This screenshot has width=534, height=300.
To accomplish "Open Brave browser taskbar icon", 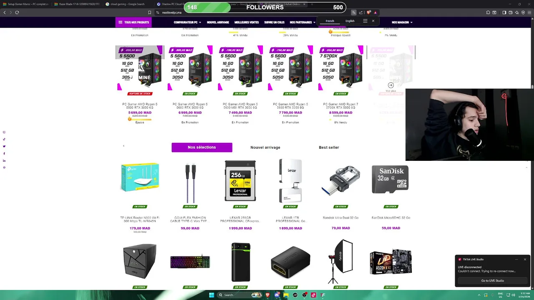I will [x=267, y=295].
